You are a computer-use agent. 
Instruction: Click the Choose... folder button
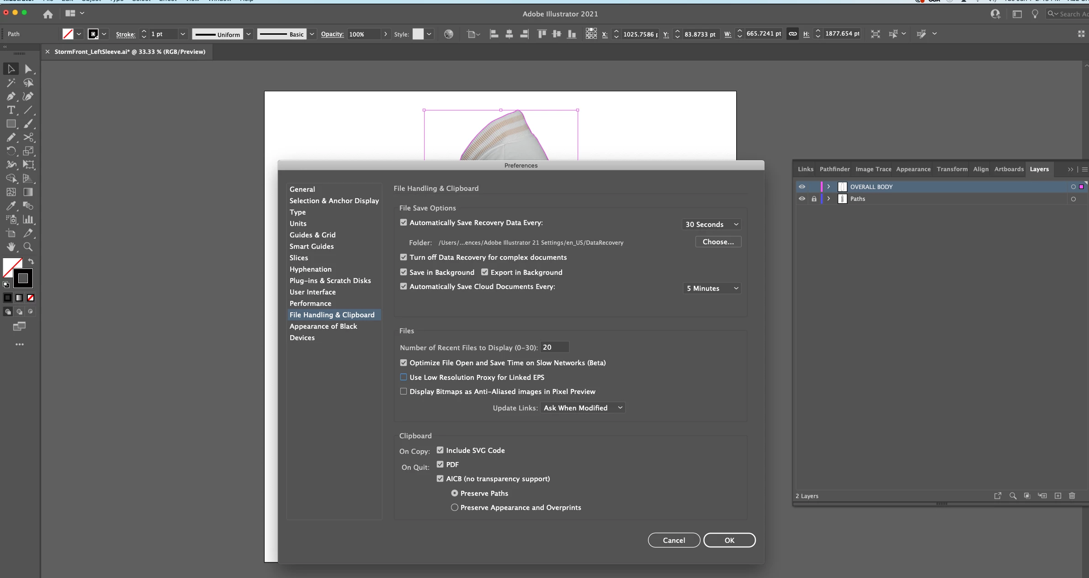[718, 242]
